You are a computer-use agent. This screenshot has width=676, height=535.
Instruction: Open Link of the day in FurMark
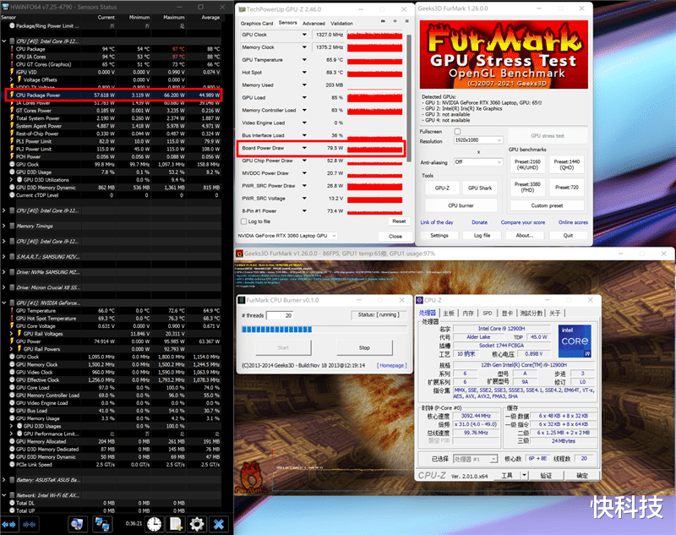[x=437, y=222]
